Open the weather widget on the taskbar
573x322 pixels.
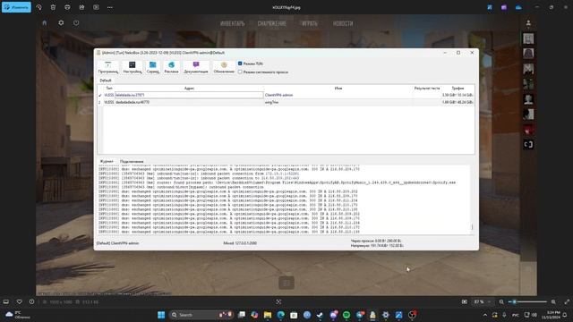coord(18,315)
